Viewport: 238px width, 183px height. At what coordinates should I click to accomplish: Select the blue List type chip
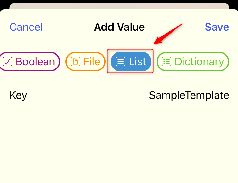[x=131, y=61]
